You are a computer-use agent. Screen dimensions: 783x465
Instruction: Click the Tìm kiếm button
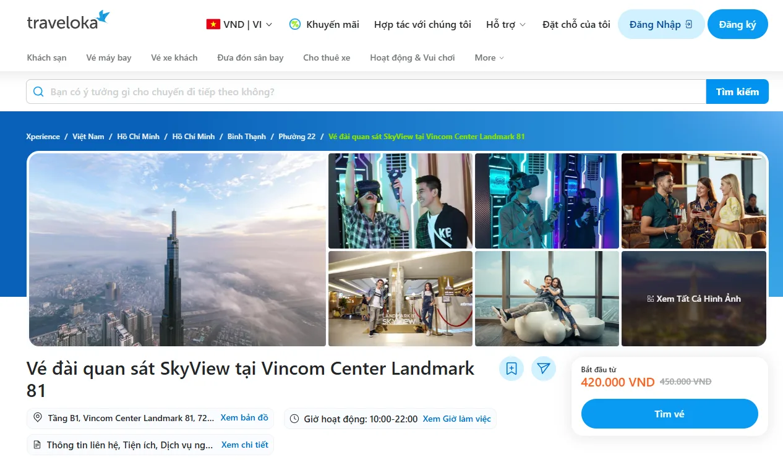pyautogui.click(x=737, y=92)
